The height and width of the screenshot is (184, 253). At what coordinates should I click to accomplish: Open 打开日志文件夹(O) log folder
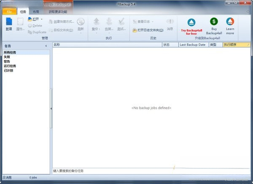148,30
